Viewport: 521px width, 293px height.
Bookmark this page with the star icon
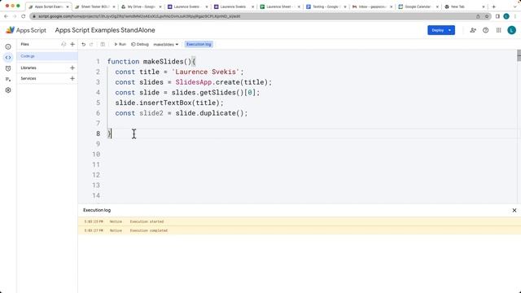click(487, 16)
